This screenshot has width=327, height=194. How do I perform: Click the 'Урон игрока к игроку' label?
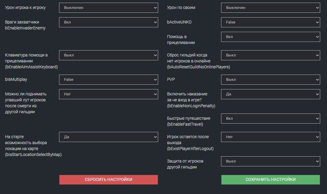[x=25, y=7]
